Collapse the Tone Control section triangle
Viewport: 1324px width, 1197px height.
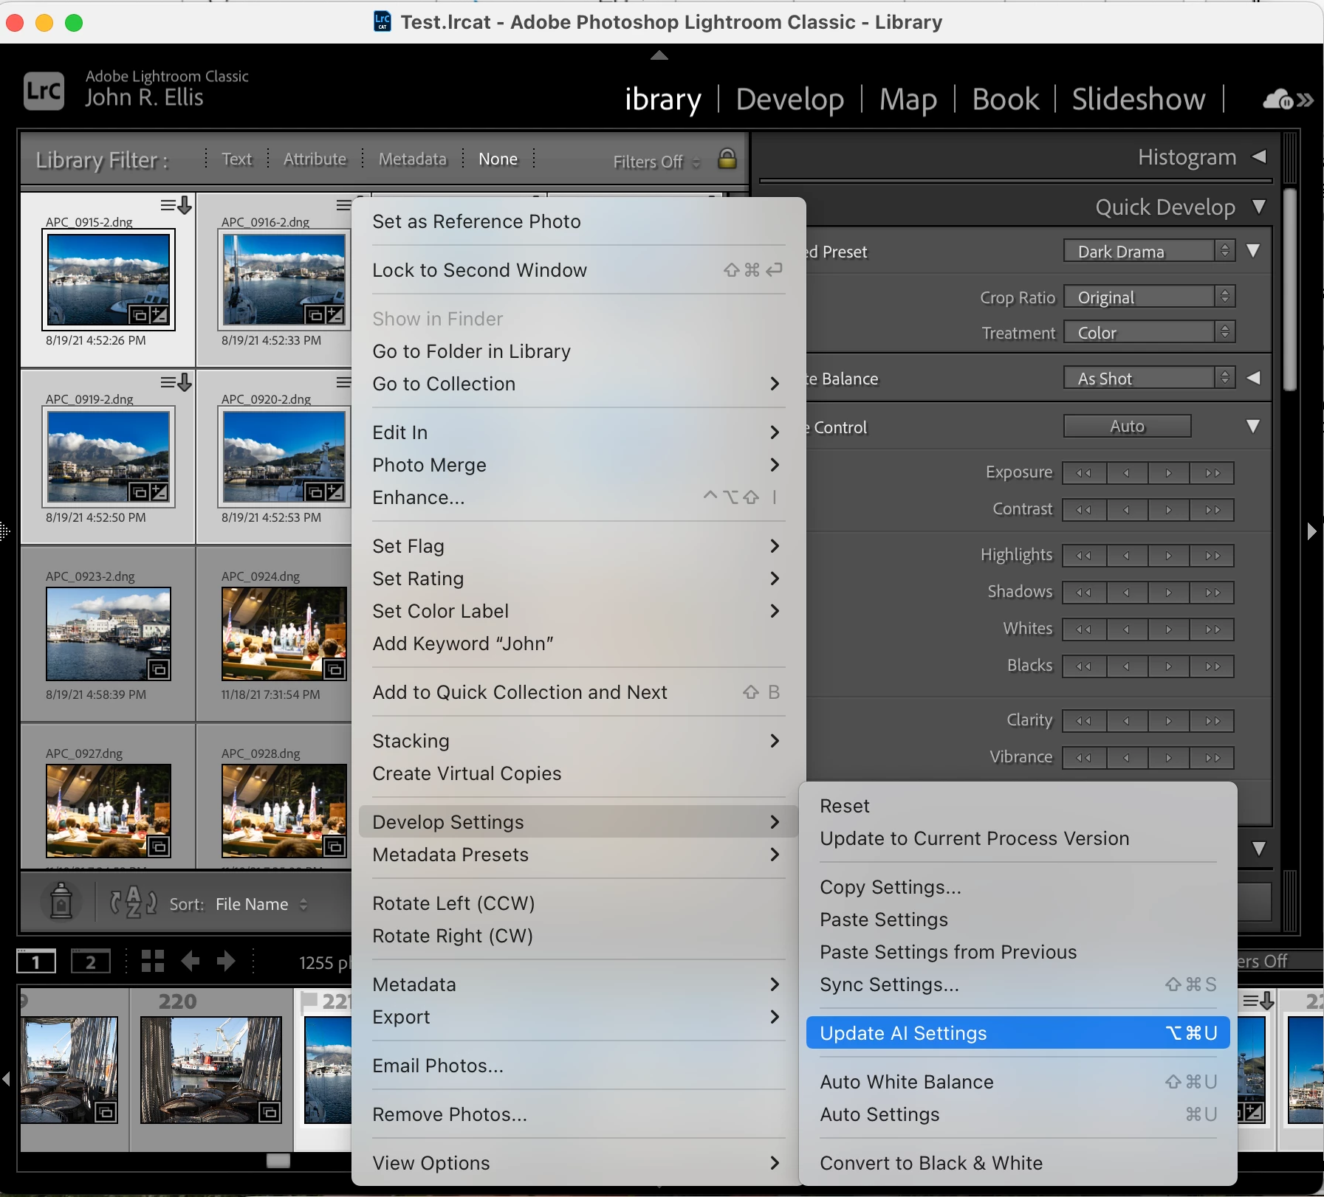pos(1253,427)
